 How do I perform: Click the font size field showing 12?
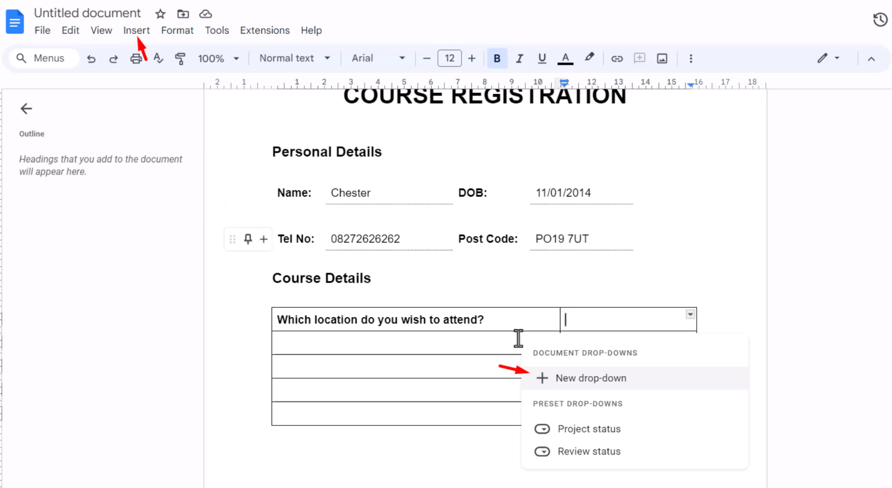tap(449, 58)
